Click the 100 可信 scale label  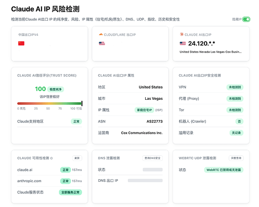pos(76,108)
